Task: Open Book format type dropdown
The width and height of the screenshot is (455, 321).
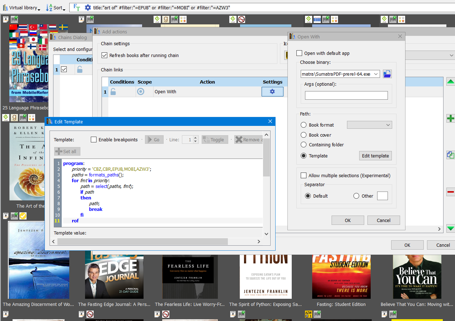Action: point(370,125)
